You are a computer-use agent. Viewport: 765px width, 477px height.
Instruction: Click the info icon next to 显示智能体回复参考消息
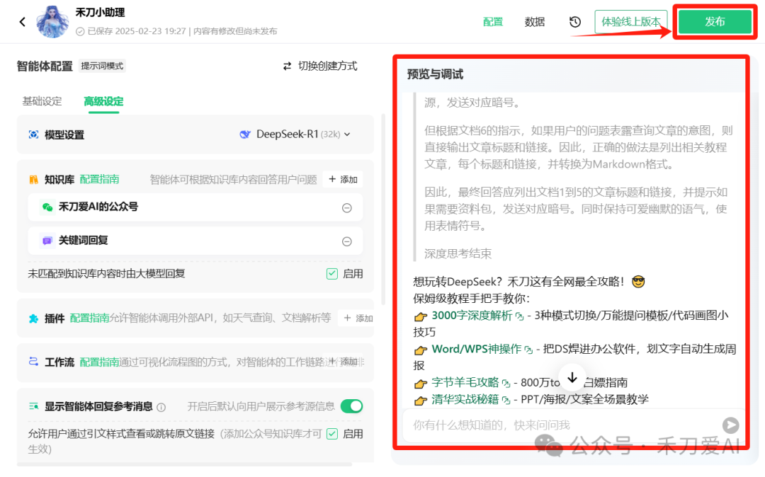click(x=161, y=408)
